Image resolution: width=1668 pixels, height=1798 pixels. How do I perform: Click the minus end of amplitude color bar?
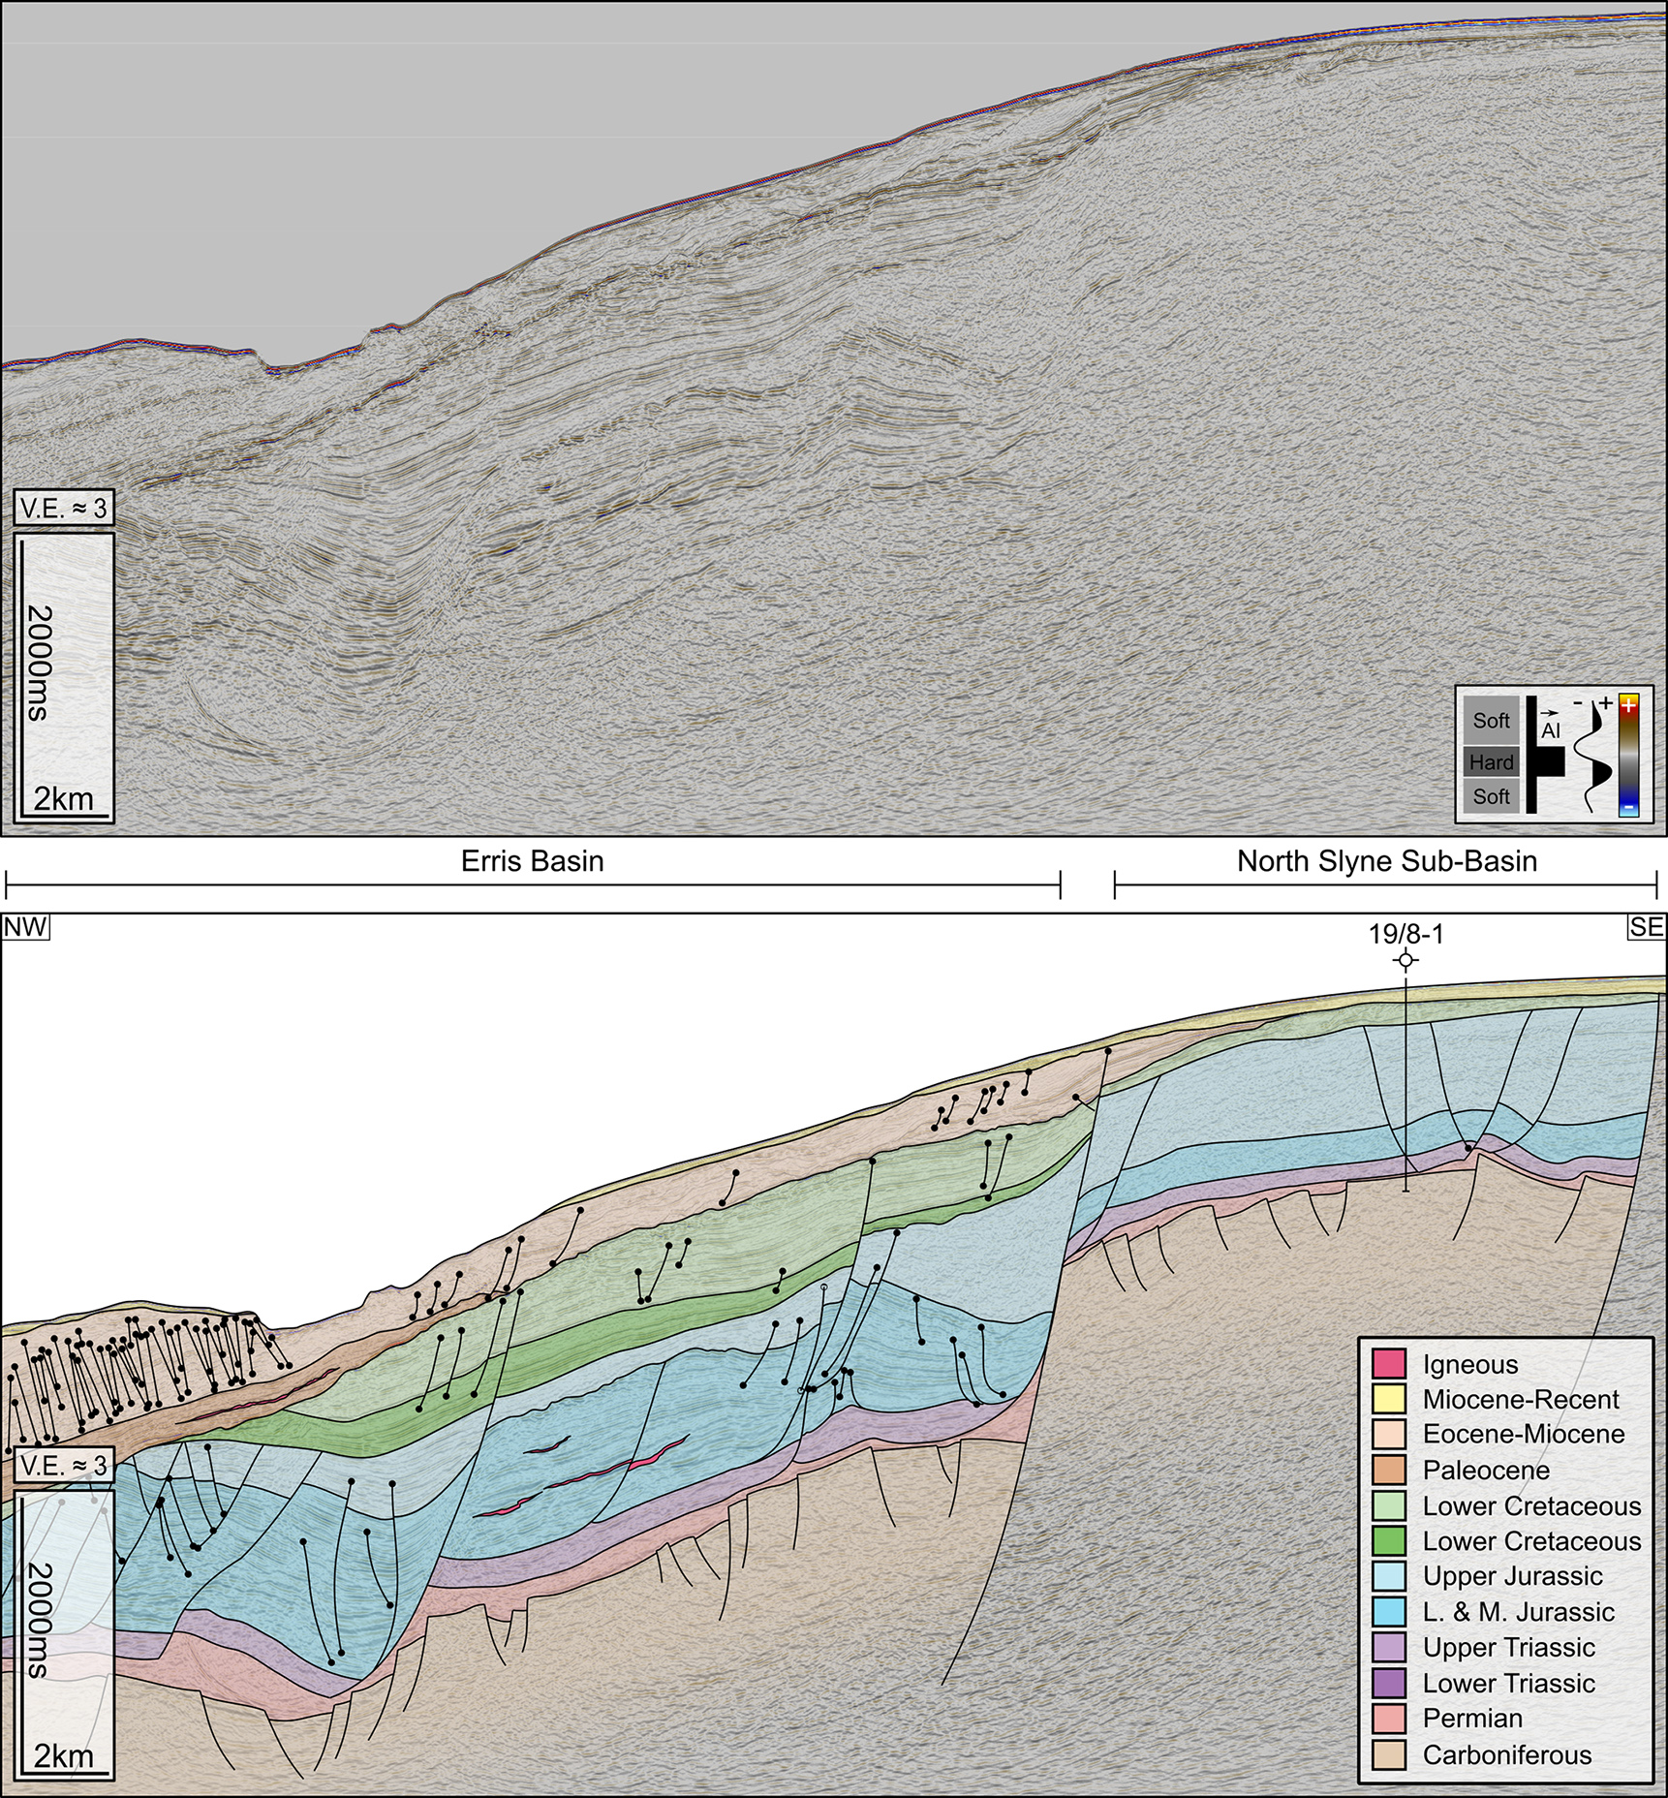tap(1629, 807)
